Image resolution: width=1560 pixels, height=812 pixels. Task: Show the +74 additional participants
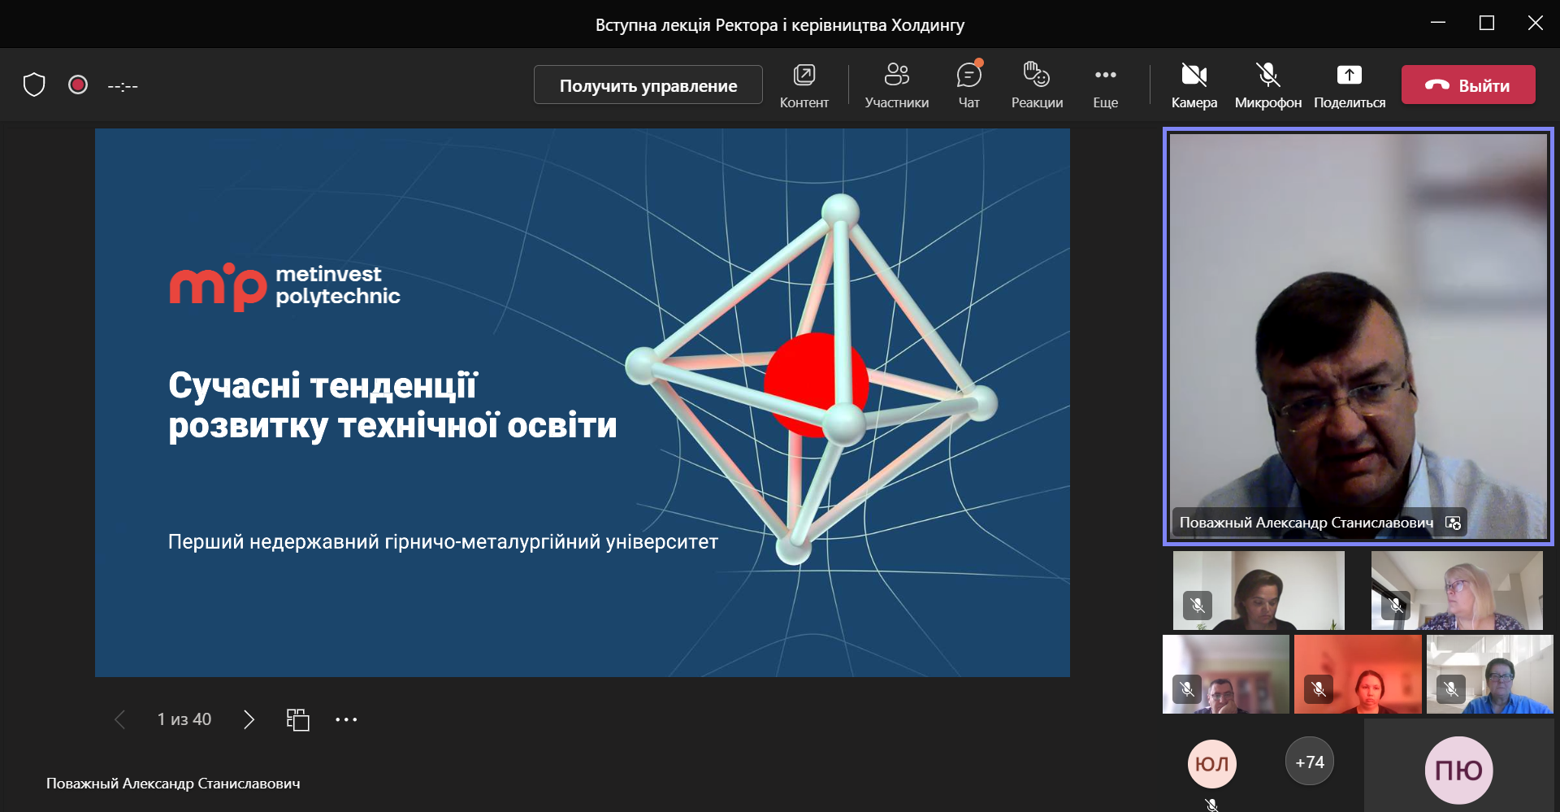pyautogui.click(x=1309, y=762)
